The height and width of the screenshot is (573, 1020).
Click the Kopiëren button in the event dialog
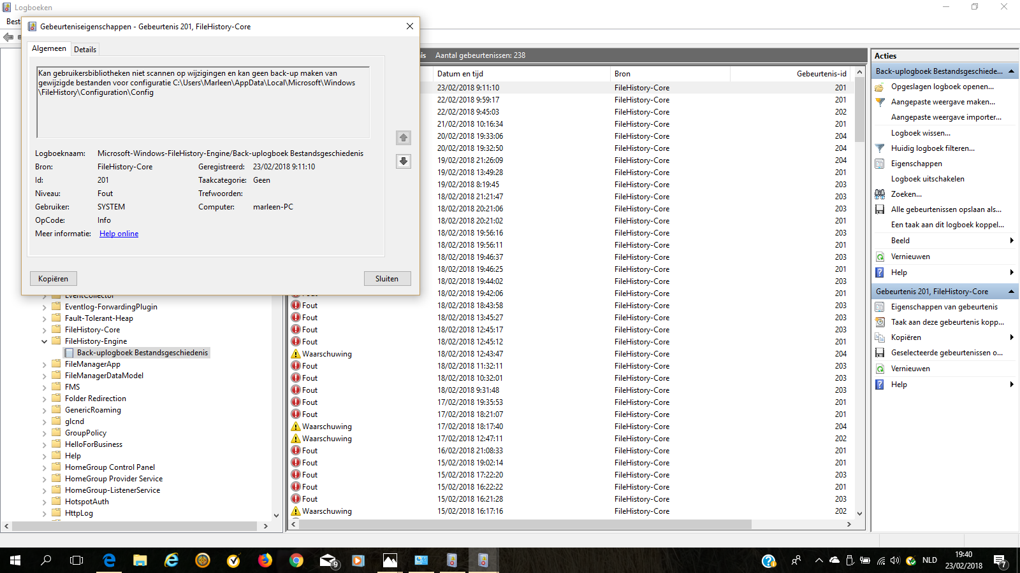(x=53, y=279)
